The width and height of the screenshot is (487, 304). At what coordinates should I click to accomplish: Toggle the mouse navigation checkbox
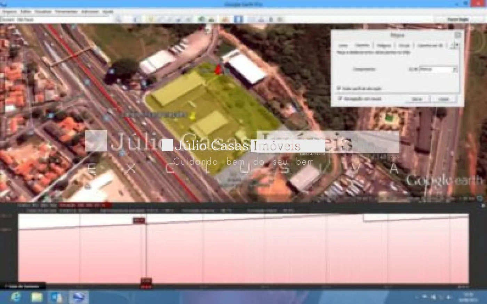point(340,99)
